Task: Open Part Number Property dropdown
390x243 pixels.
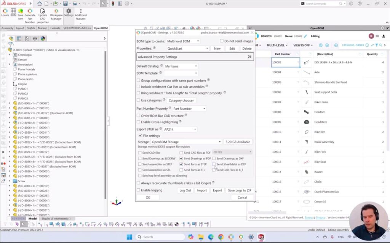Action: [x=189, y=109]
